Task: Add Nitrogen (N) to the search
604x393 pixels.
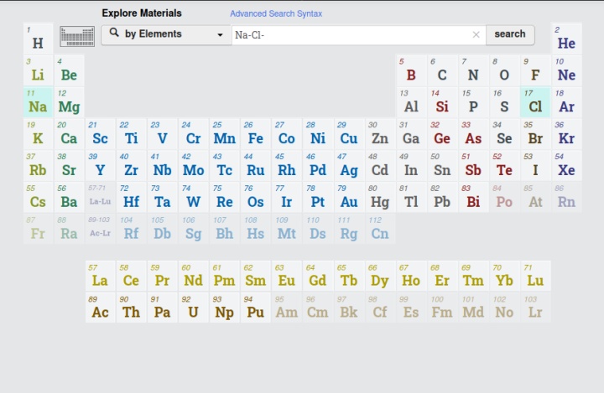Action: tap(473, 70)
